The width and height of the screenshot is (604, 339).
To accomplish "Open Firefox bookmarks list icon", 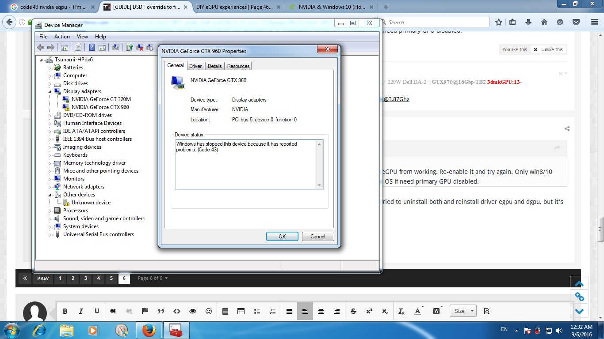I will click(512, 22).
